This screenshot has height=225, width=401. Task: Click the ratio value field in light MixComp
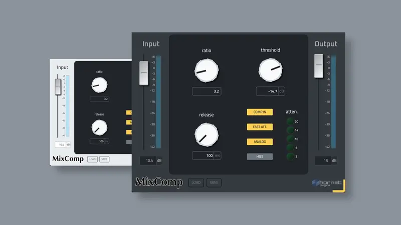[99, 98]
